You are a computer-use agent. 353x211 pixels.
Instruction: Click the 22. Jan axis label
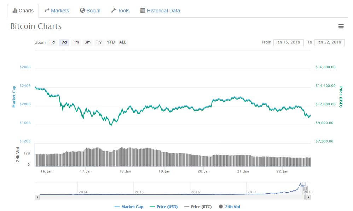coord(282,171)
